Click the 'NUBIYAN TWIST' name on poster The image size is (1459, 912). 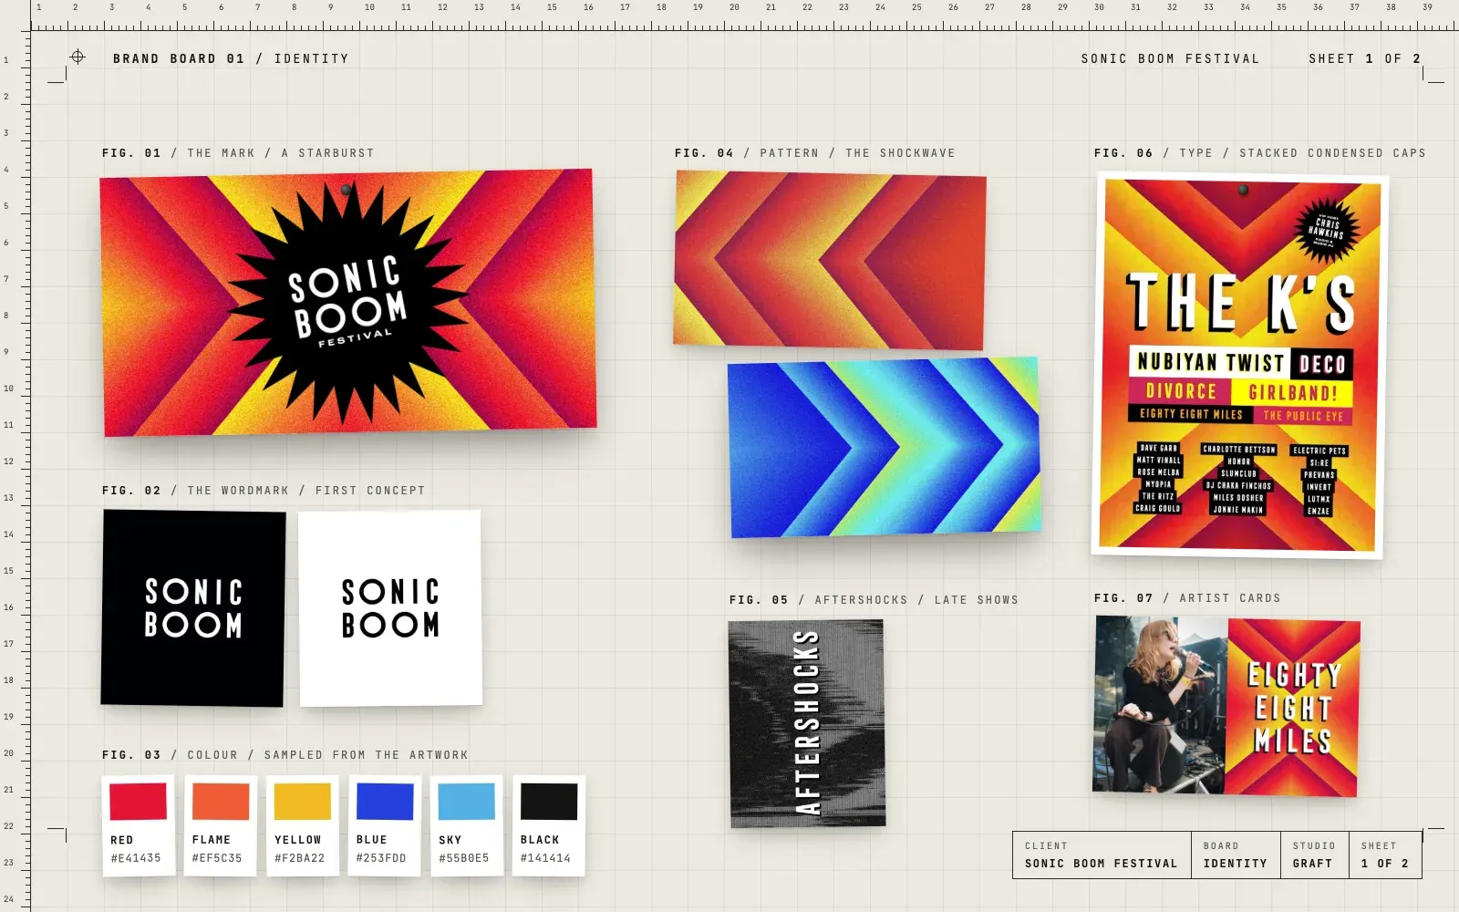click(1210, 362)
